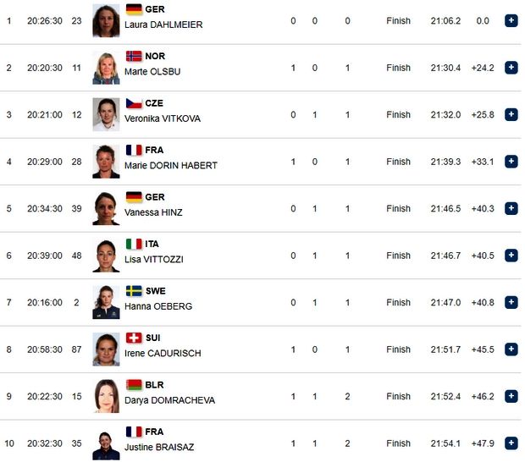This screenshot has height=462, width=525.
Task: Expand Vanessa Hinz's row details
Action: pos(511,208)
